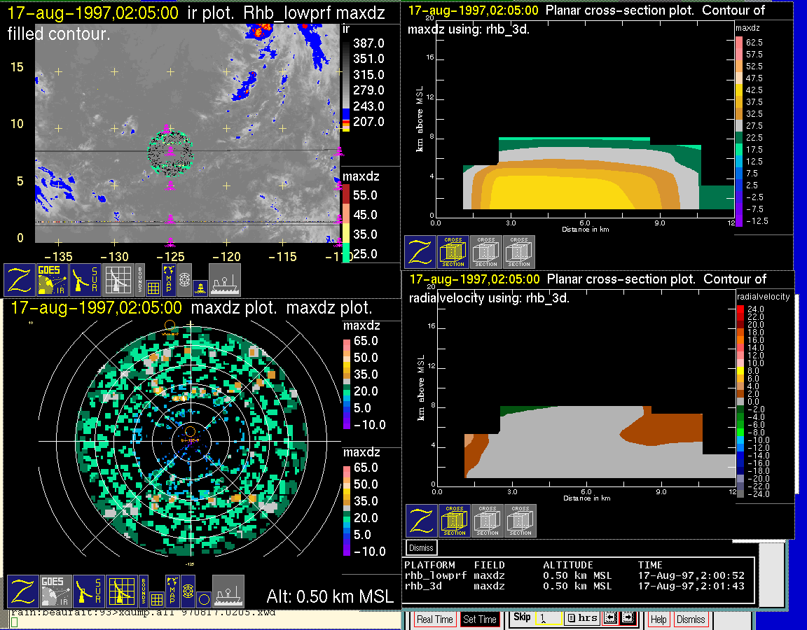This screenshot has height=630, width=807.
Task: Click the radar grid icon in bottom radar toolbar
Action: (x=121, y=591)
